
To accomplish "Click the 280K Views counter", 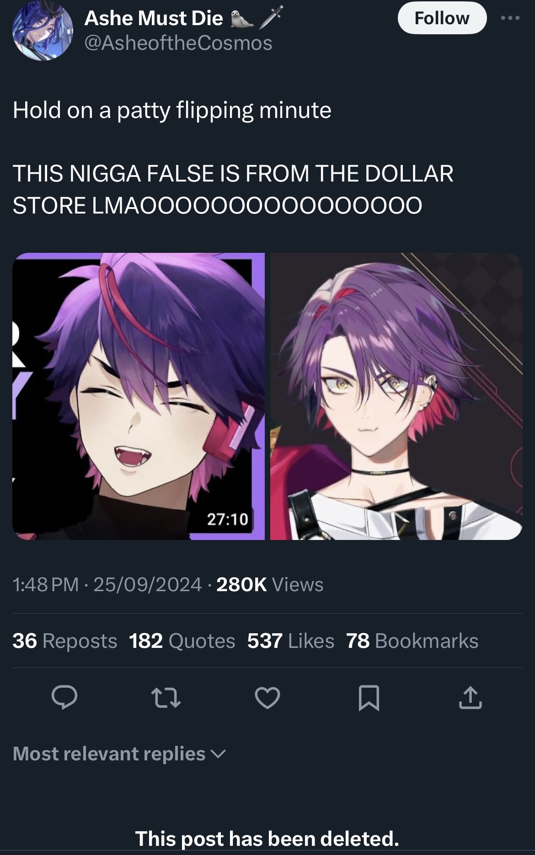I will coord(270,584).
